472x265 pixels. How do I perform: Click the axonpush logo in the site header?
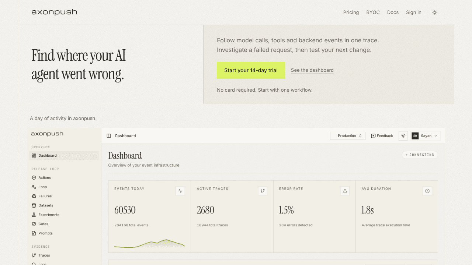pos(54,12)
